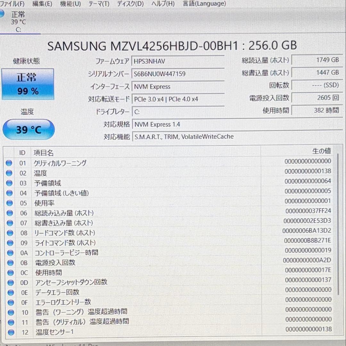Click status icon for row 07 総書き込み量

10,223
